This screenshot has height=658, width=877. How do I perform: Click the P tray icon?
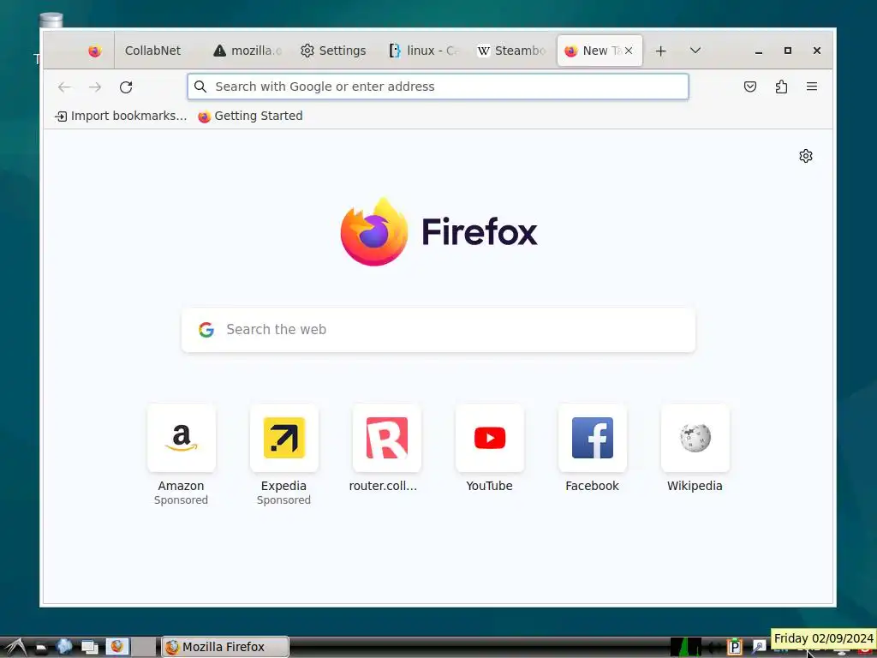[x=734, y=647]
